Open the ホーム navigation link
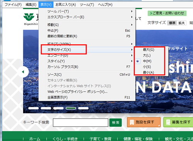 click(x=35, y=139)
